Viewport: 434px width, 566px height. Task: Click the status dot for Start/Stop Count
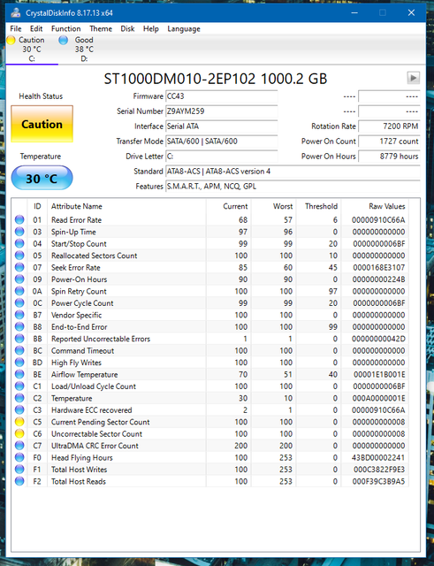(19, 244)
